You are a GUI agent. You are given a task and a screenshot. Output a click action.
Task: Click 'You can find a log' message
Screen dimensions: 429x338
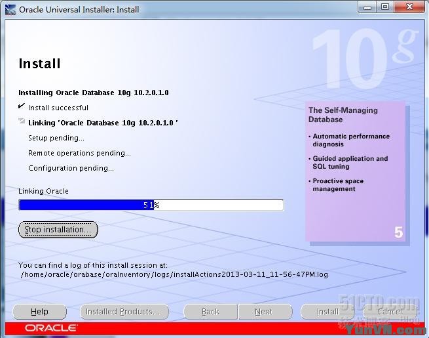click(x=93, y=265)
